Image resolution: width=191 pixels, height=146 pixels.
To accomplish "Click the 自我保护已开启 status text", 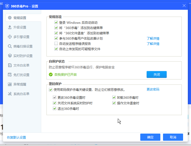I will click(66, 74).
